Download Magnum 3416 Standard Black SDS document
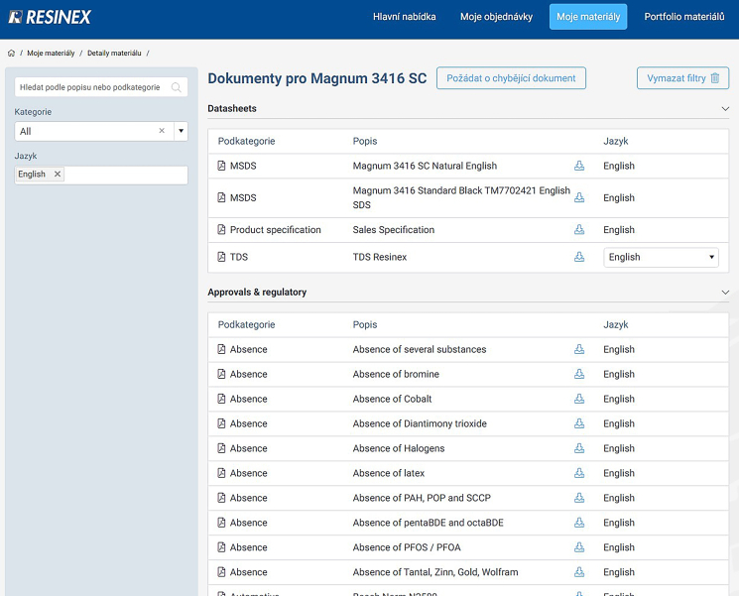The image size is (739, 596). 579,198
